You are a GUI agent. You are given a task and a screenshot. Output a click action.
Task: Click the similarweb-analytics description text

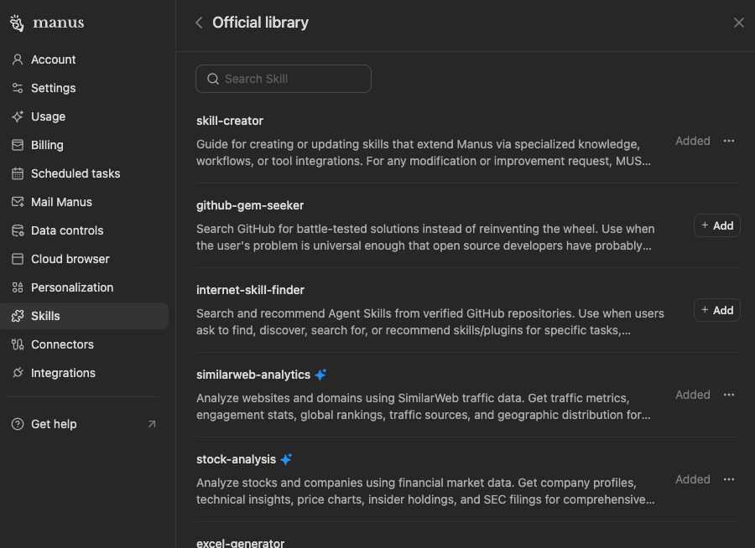424,406
